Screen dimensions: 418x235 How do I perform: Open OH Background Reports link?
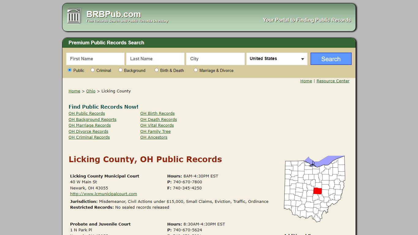pos(92,120)
